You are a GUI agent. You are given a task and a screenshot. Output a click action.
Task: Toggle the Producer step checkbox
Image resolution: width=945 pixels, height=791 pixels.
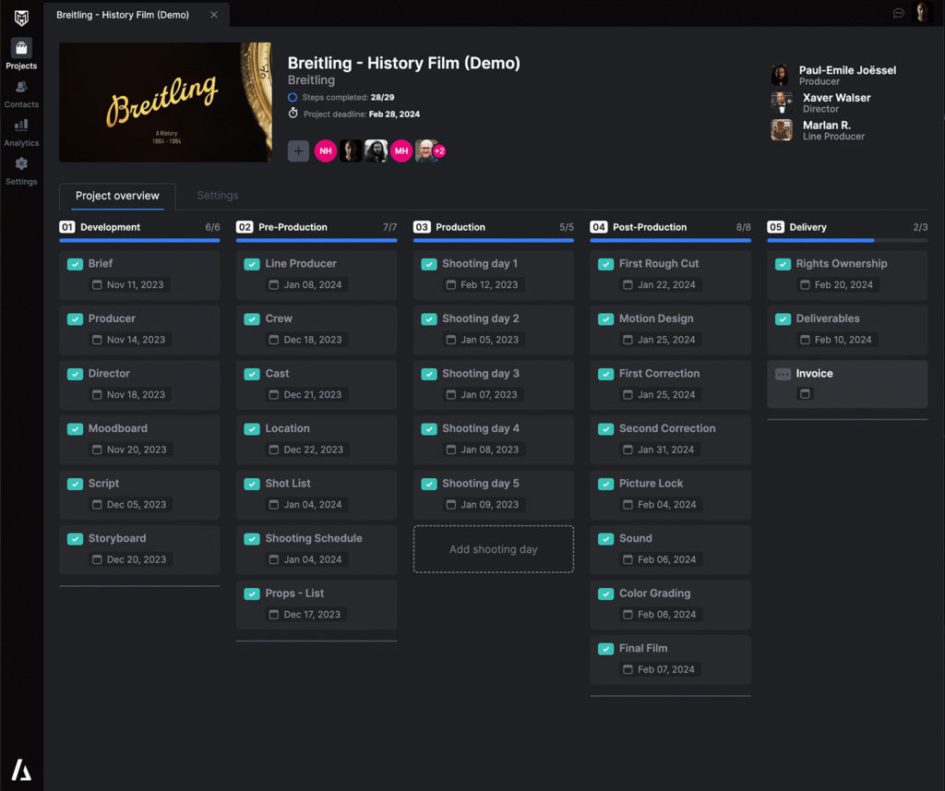click(75, 319)
